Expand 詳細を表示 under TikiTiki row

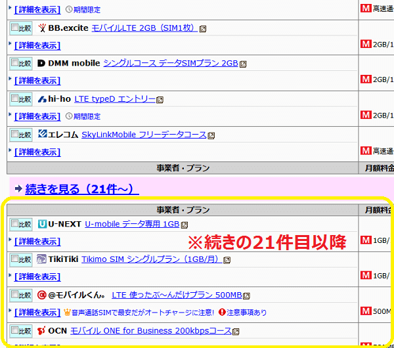click(x=37, y=276)
